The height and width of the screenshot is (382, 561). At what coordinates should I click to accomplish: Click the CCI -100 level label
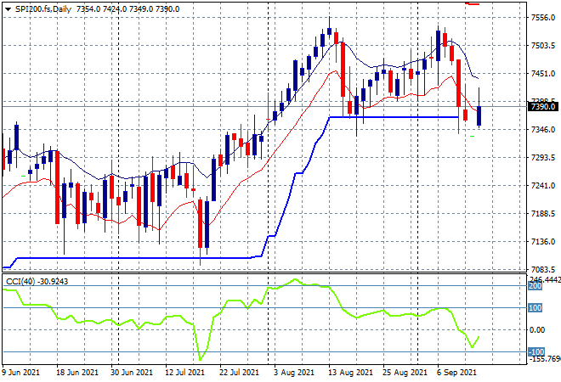[536, 352]
